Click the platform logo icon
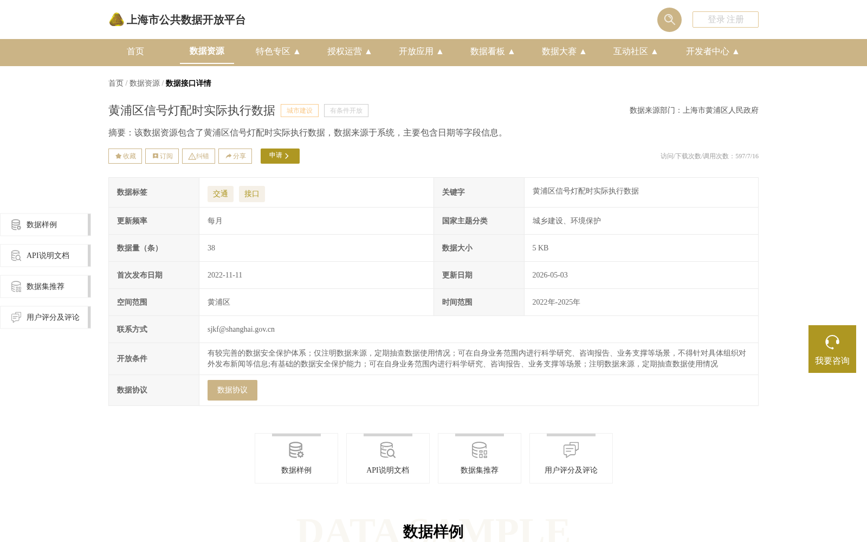The width and height of the screenshot is (867, 542). [117, 20]
